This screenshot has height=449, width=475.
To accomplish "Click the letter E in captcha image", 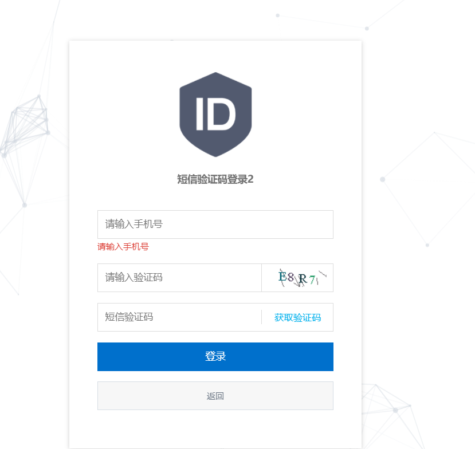I will pyautogui.click(x=282, y=277).
